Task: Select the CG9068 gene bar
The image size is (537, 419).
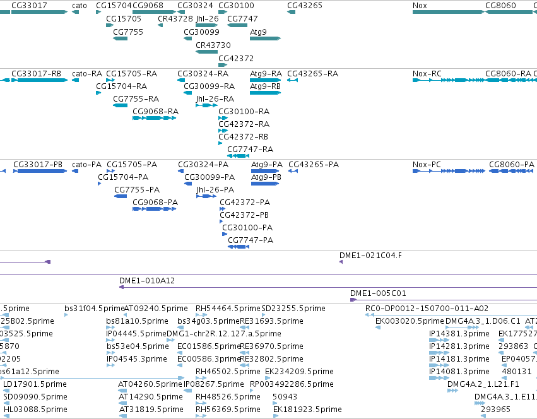Action: point(154,12)
